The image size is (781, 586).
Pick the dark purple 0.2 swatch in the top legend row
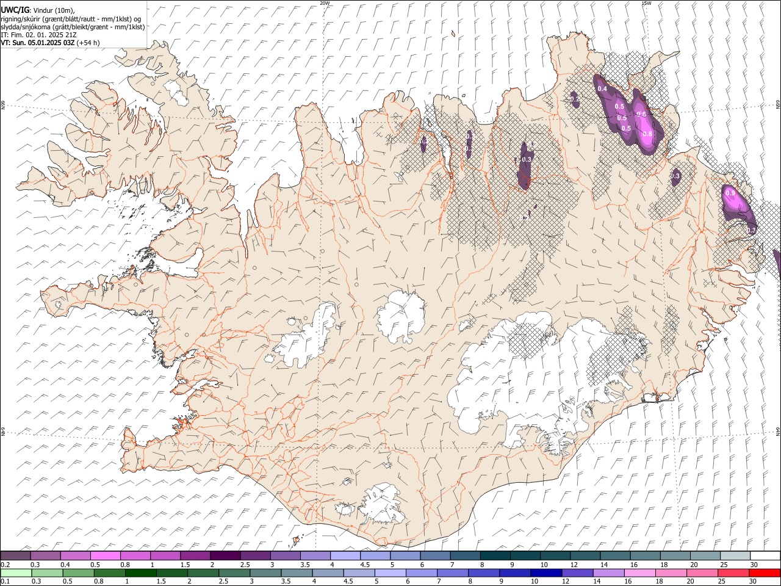tap(16, 555)
